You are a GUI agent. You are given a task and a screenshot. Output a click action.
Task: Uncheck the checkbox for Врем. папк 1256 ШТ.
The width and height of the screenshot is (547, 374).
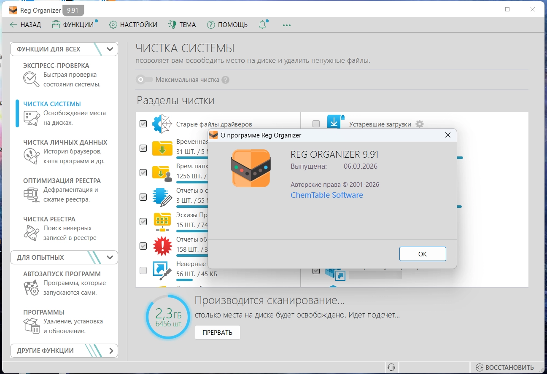pyautogui.click(x=143, y=172)
